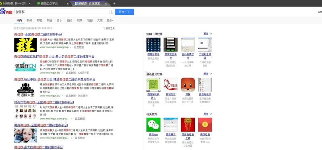Click the yellow 群 result thumbnail
Screen dimensions: 322x150
pyautogui.click(x=25, y=45)
